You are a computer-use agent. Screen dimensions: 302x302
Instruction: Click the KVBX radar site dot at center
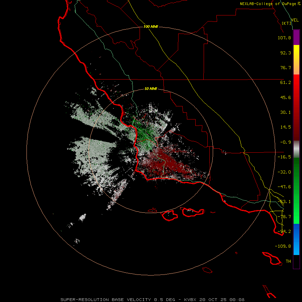(x=151, y=151)
